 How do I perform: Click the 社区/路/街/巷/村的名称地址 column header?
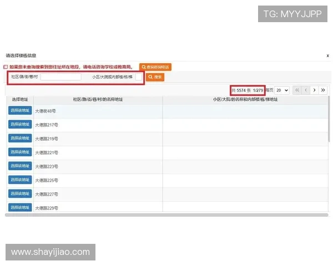coord(98,100)
